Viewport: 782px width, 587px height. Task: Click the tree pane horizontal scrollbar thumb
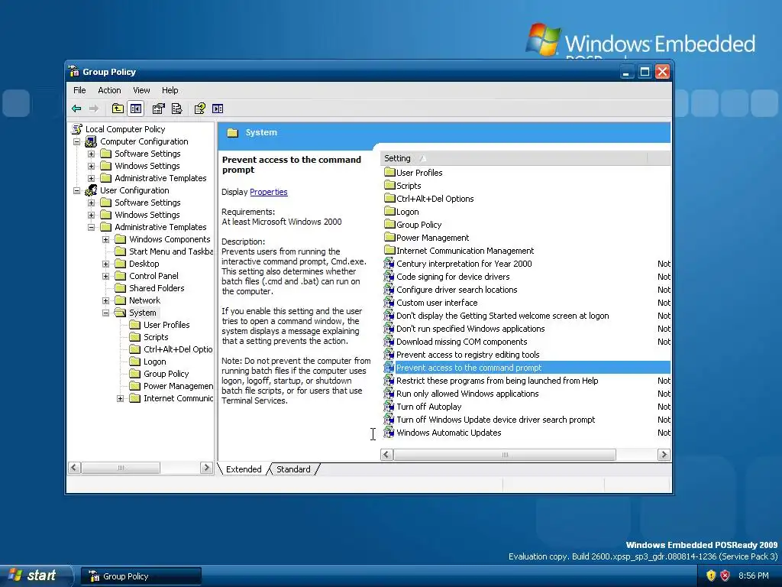tap(121, 468)
